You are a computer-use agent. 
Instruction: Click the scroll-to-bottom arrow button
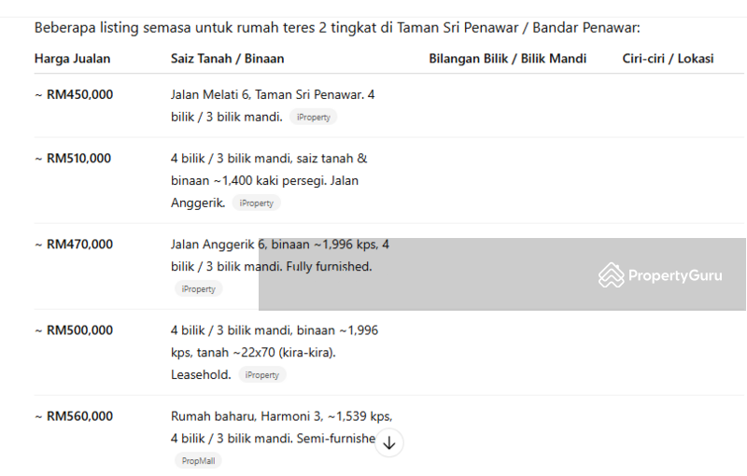coord(389,442)
